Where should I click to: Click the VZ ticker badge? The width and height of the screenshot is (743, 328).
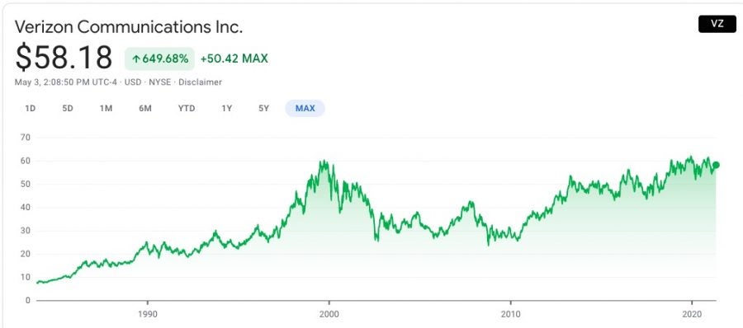[x=717, y=24]
